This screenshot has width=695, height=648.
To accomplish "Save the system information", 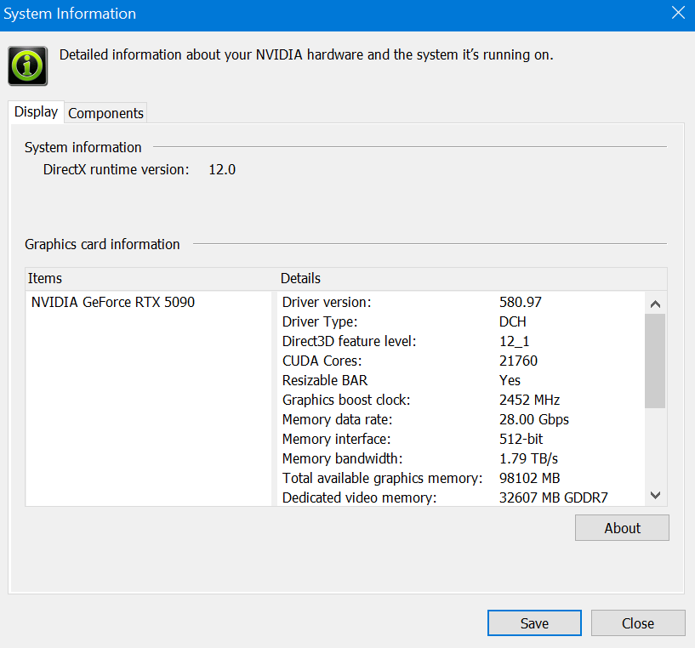I will point(534,623).
